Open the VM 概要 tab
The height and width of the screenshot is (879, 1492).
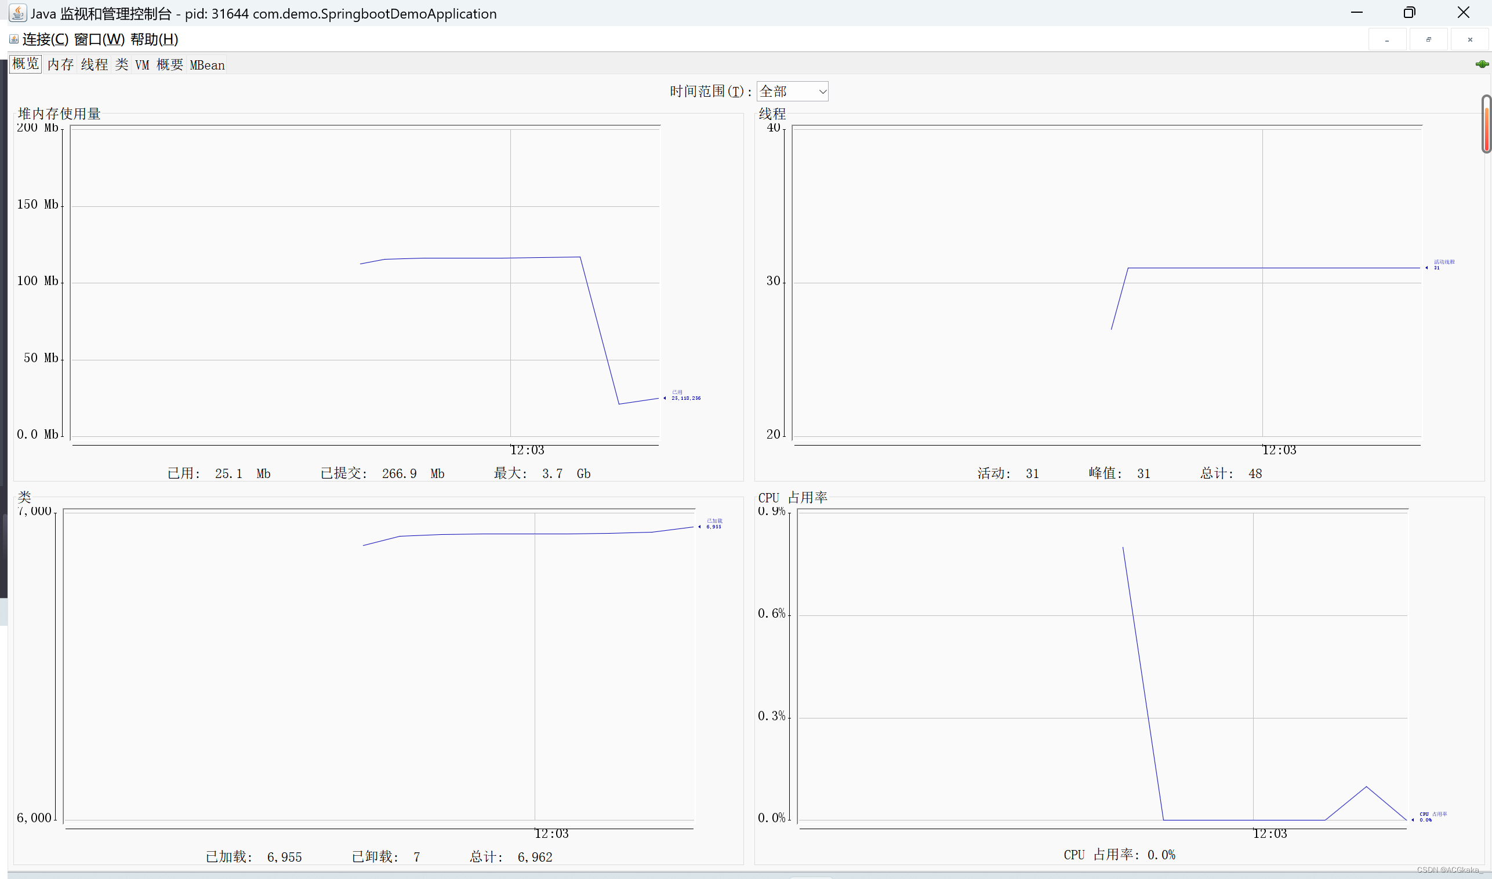(159, 64)
